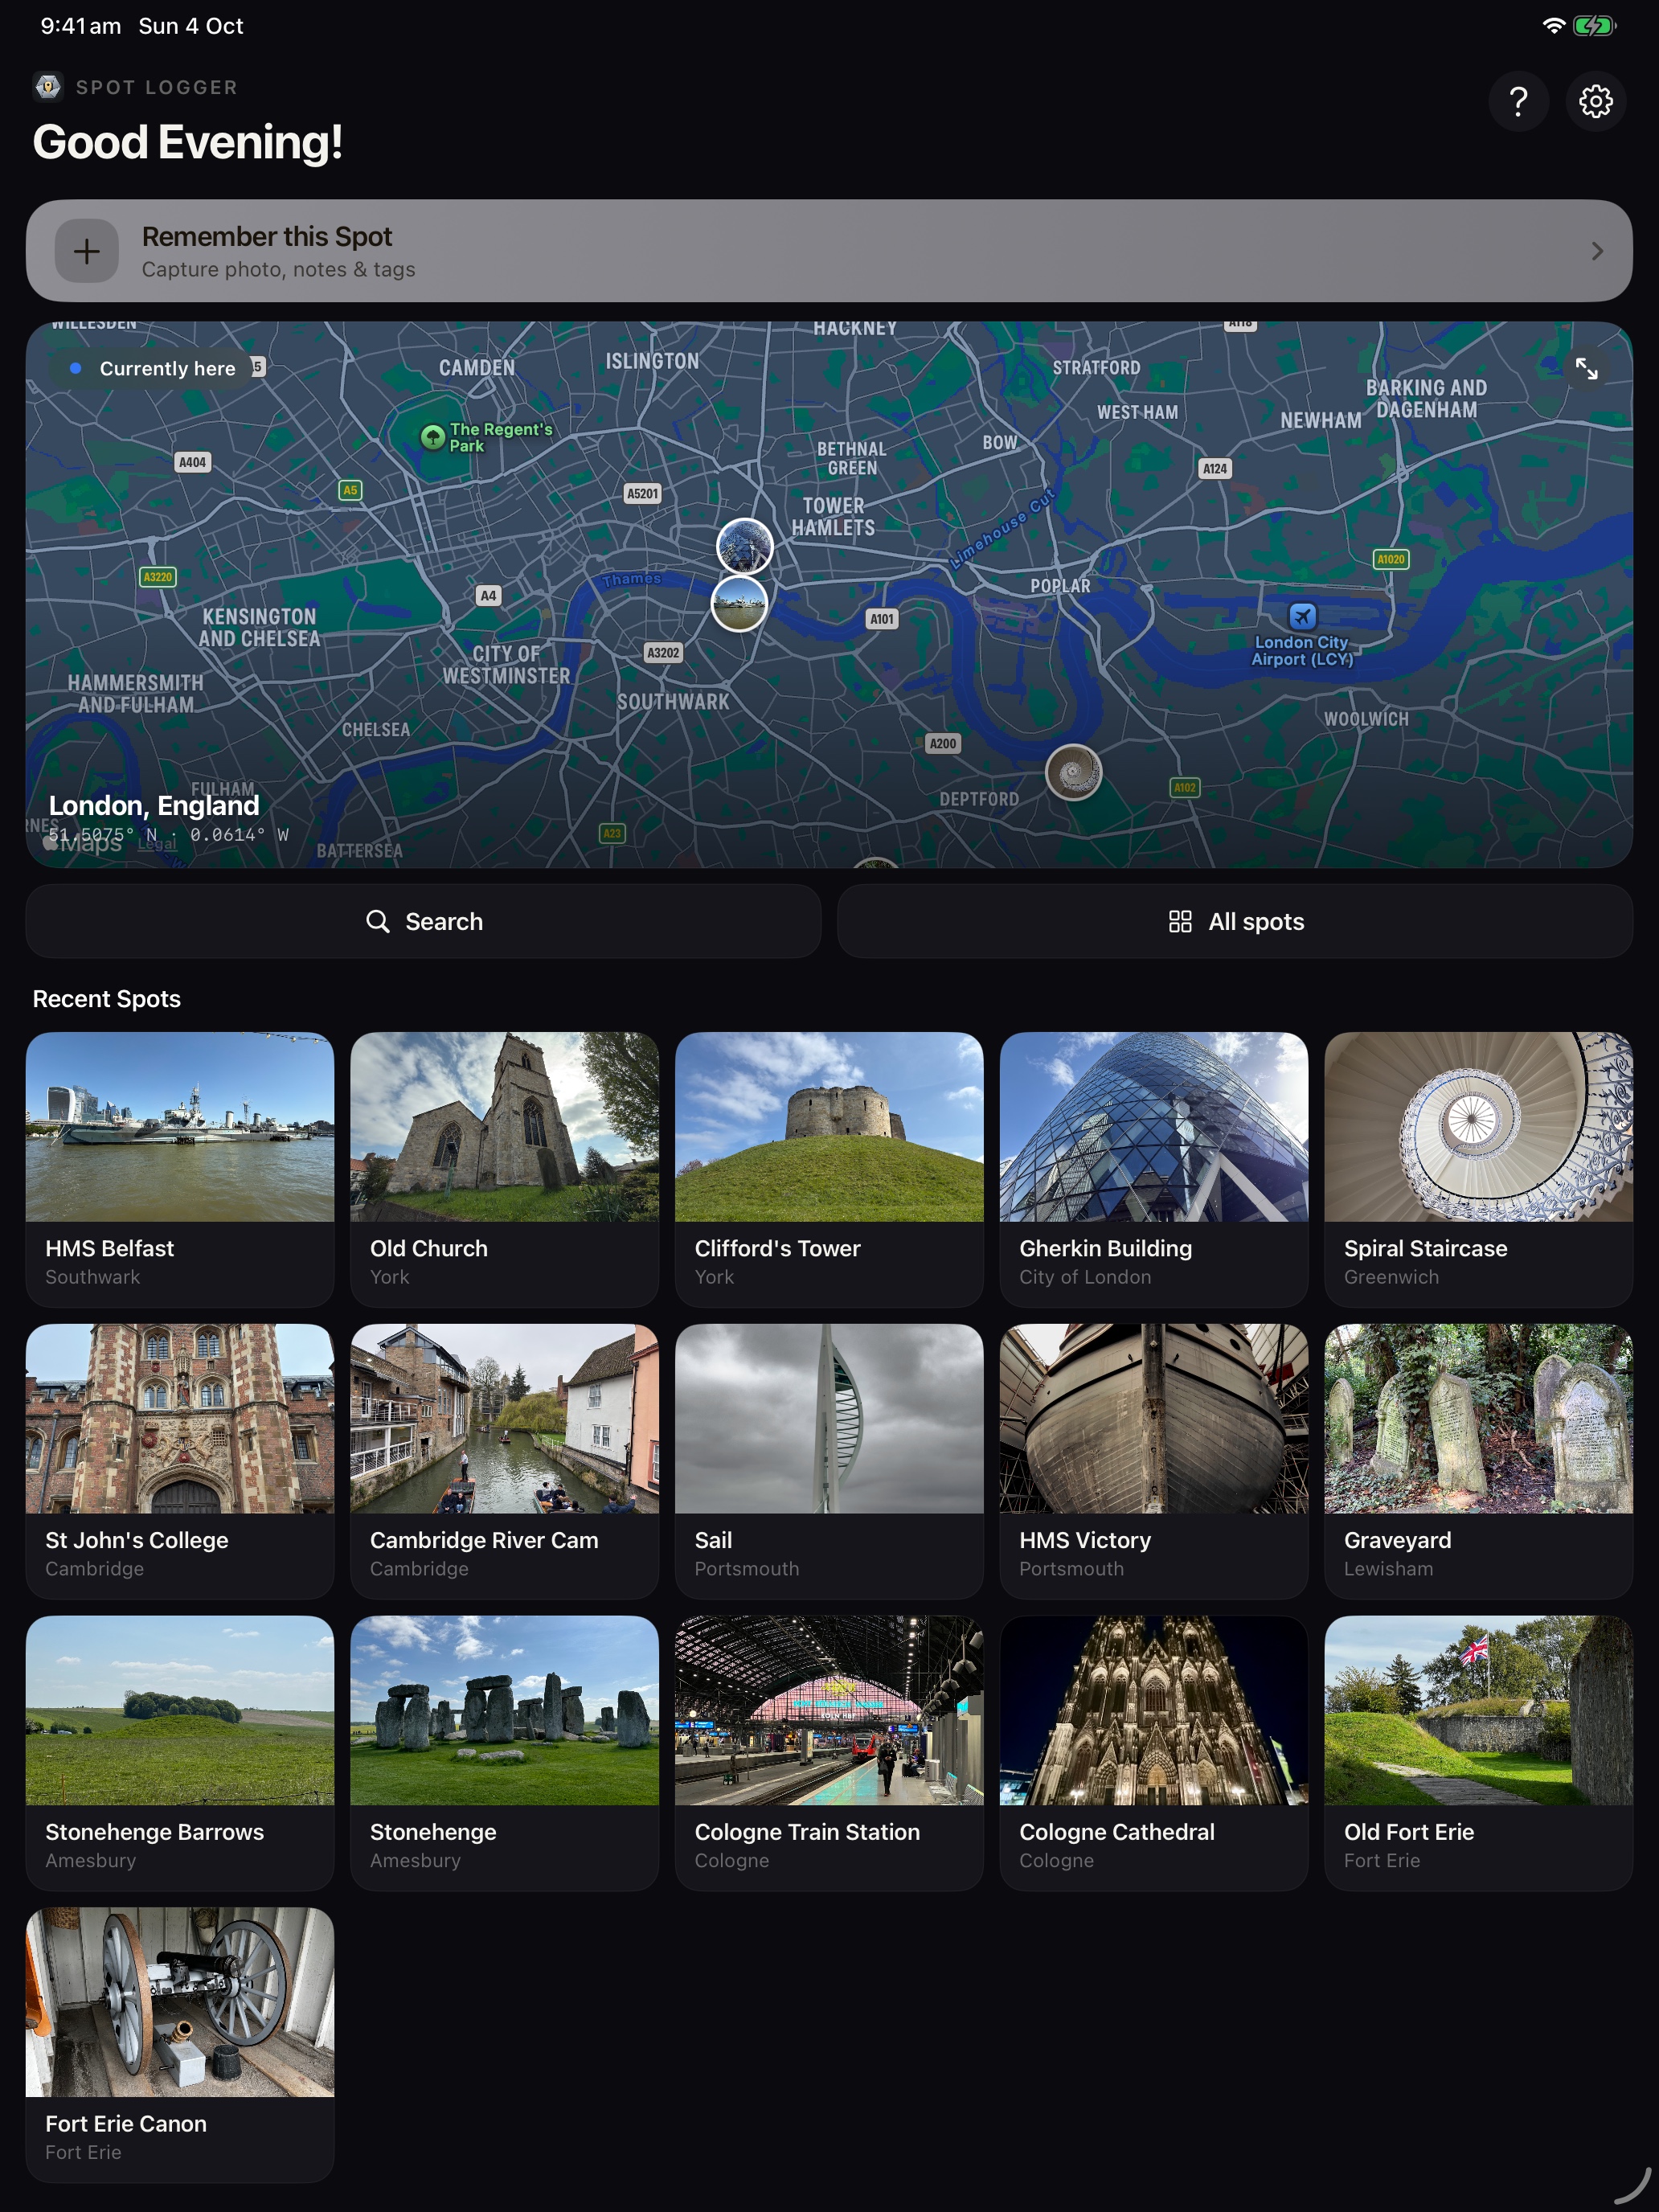Show All spots grid
This screenshot has height=2212, width=1659.
pos(1235,921)
